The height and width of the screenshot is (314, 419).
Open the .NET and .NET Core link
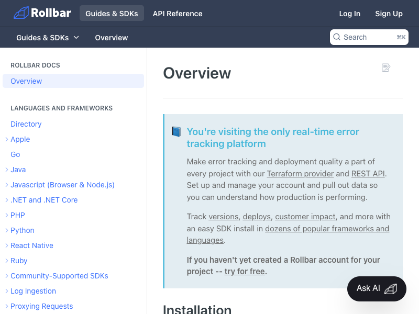[44, 200]
